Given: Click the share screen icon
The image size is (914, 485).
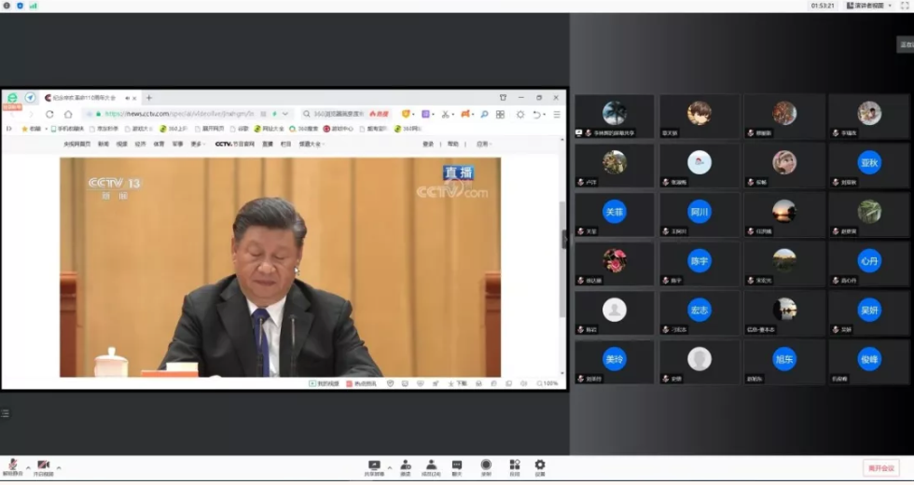Looking at the screenshot, I should (x=374, y=465).
